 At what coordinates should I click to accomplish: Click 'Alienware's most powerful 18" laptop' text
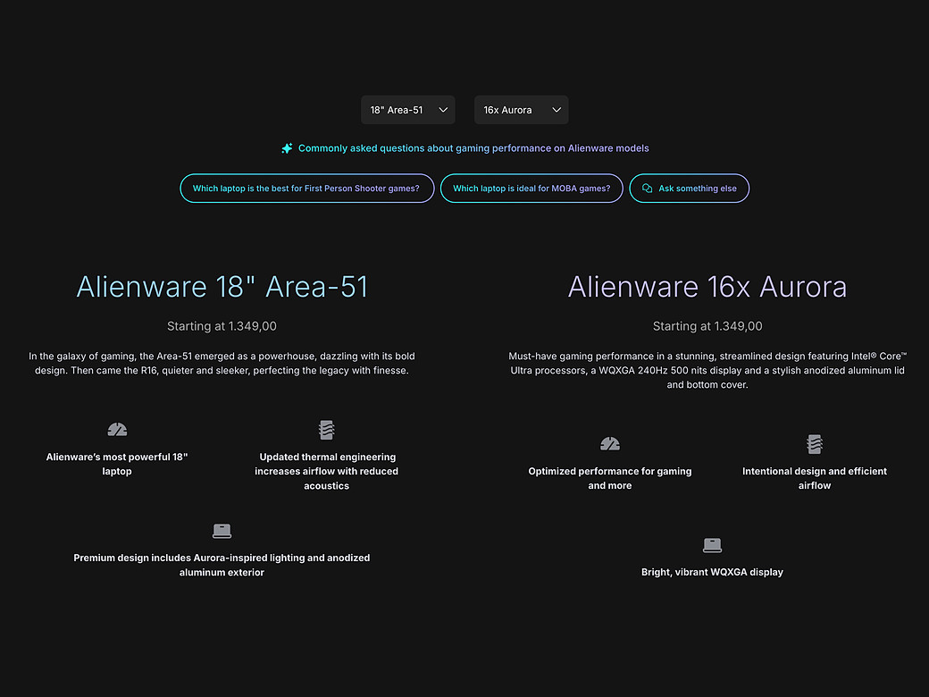click(x=117, y=464)
